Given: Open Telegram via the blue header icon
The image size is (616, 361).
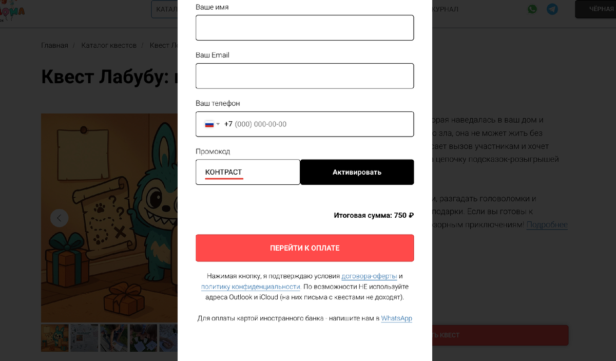Looking at the screenshot, I should click(552, 9).
